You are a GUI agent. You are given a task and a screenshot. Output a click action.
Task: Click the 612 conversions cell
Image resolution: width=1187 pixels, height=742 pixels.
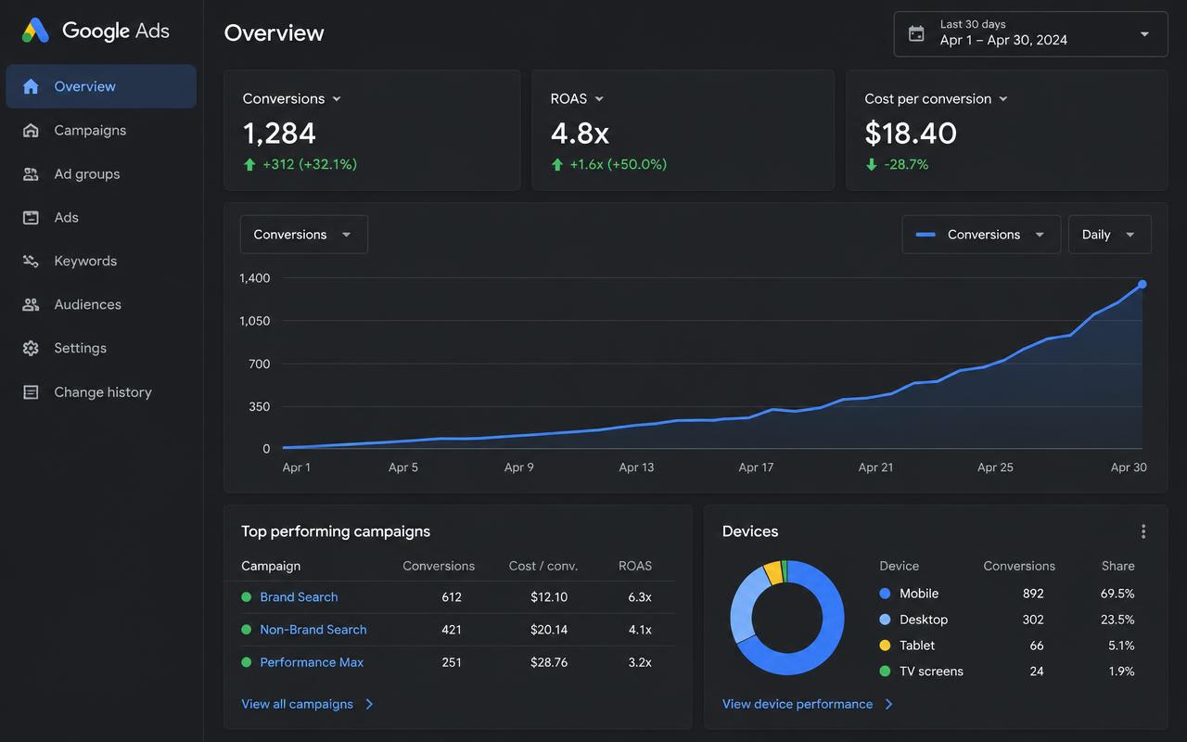point(452,597)
